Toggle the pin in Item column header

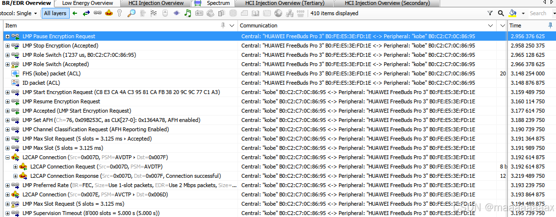coord(223,25)
